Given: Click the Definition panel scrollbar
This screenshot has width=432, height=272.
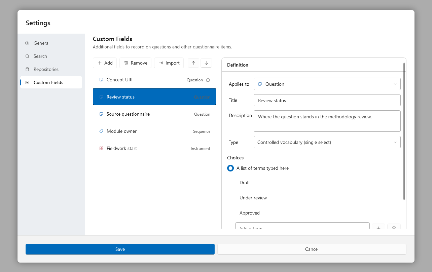Looking at the screenshot, I should (x=404, y=131).
